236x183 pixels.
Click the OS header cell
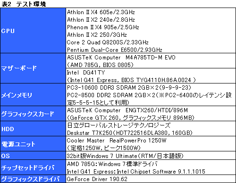click(33, 156)
